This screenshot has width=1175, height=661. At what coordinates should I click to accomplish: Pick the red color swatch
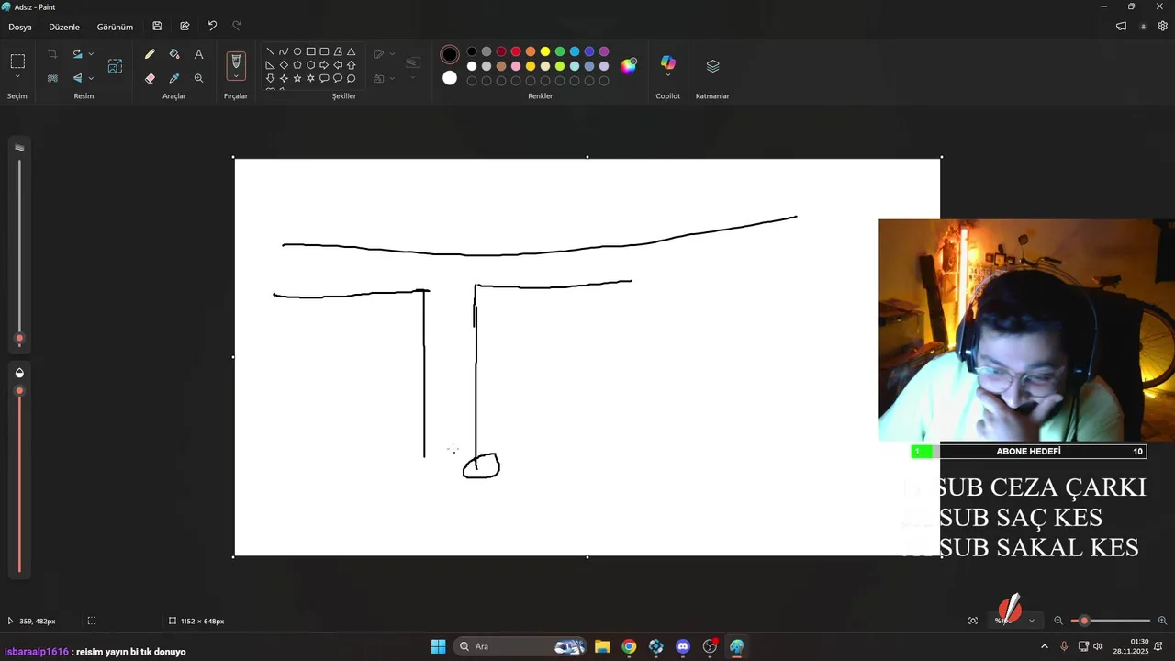pyautogui.click(x=516, y=51)
